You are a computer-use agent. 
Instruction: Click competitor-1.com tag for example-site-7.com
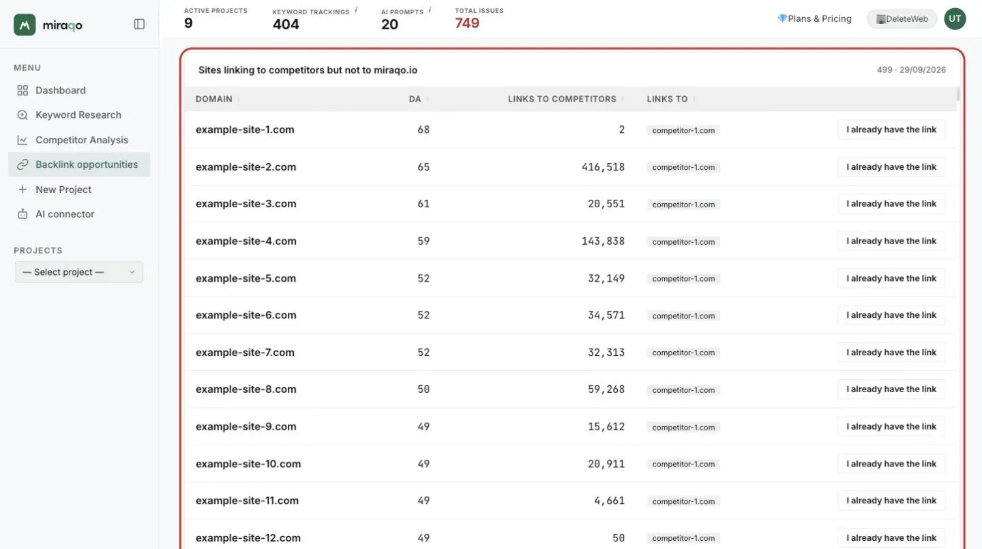click(x=683, y=353)
